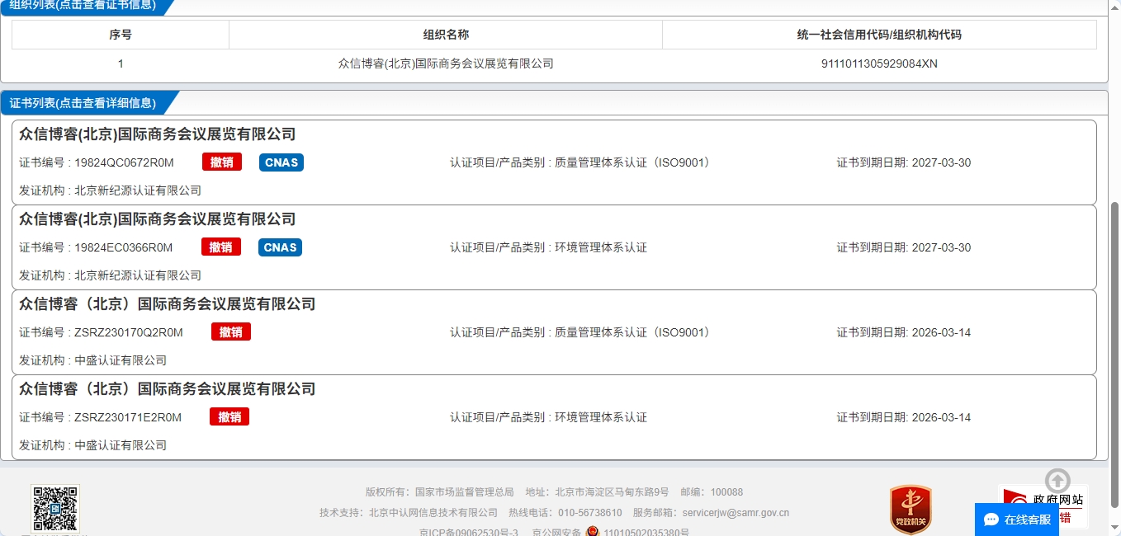
Task: Open certificate ZSRZ230170Q2R0M details
Action: click(554, 332)
